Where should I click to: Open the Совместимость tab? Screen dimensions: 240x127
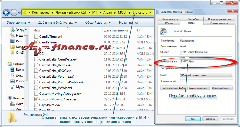tap(219, 23)
